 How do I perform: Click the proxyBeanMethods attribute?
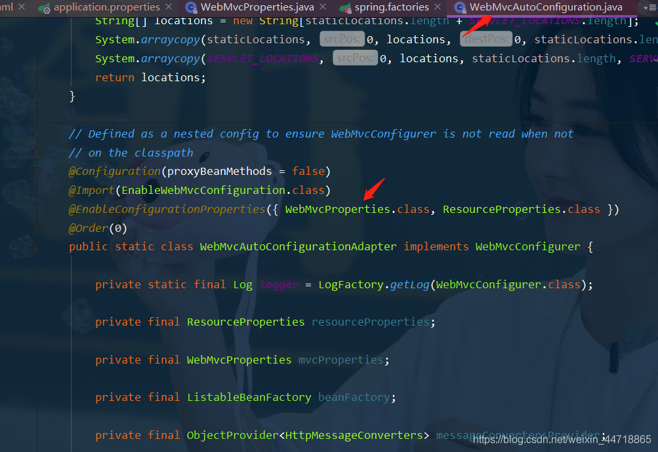click(220, 172)
